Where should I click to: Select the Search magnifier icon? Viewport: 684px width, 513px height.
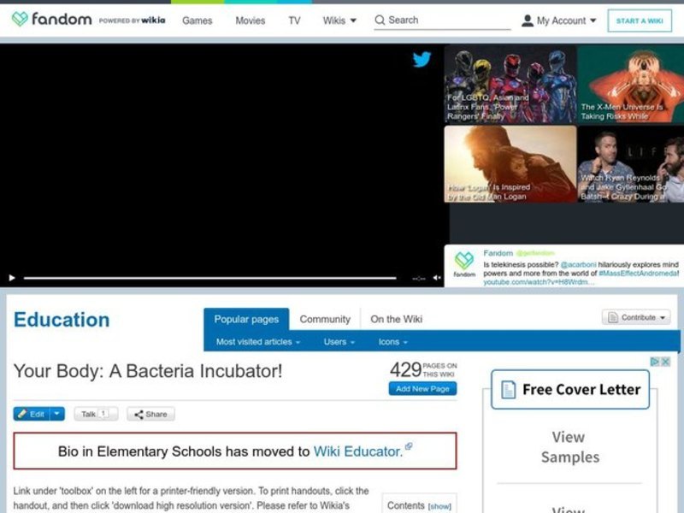[x=378, y=20]
